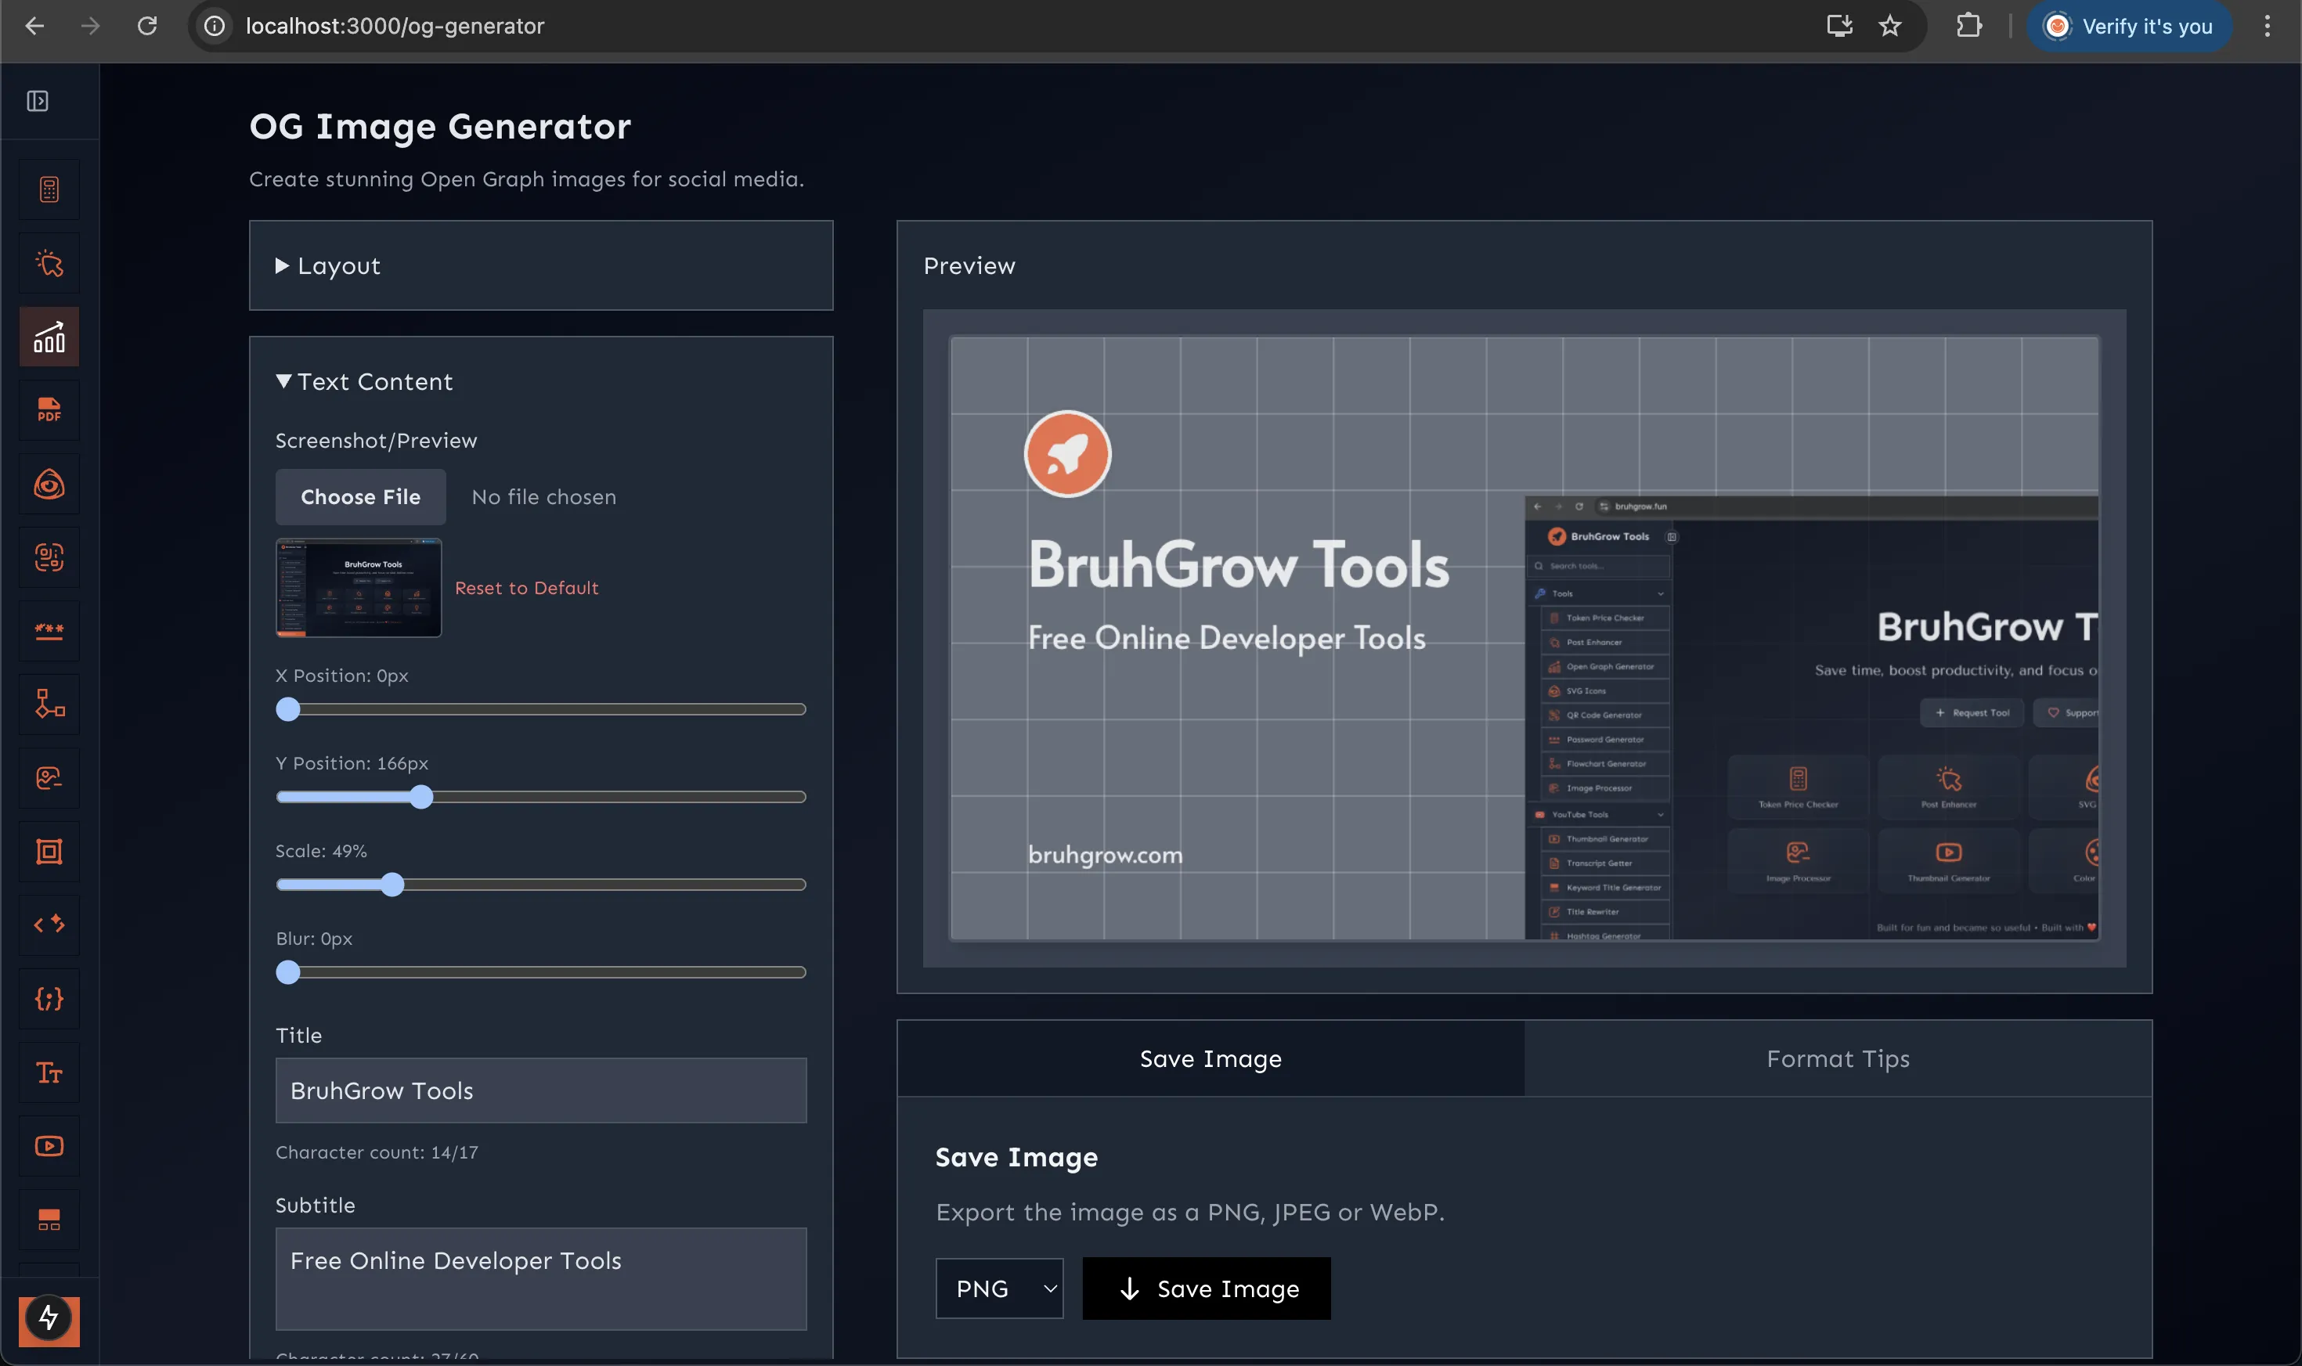Select the Save Image tab

click(1210, 1059)
